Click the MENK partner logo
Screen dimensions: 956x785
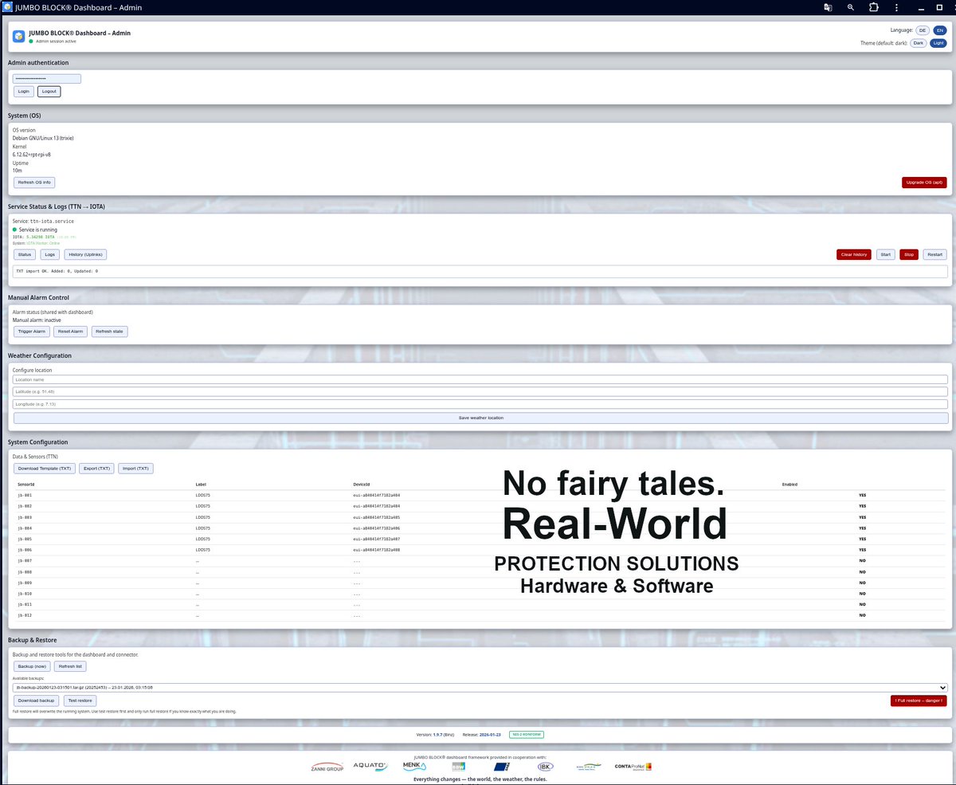(414, 767)
